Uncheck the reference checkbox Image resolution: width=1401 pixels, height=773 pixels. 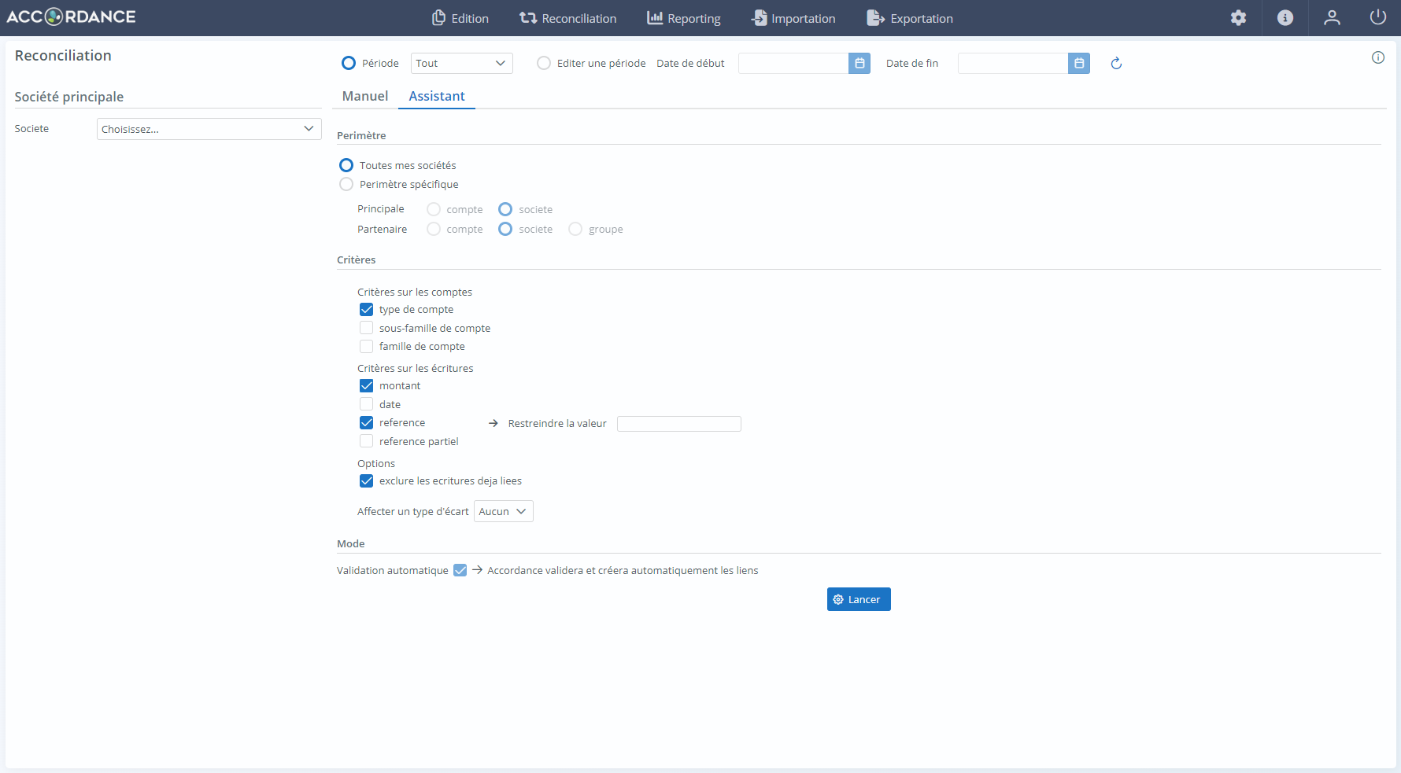tap(367, 422)
